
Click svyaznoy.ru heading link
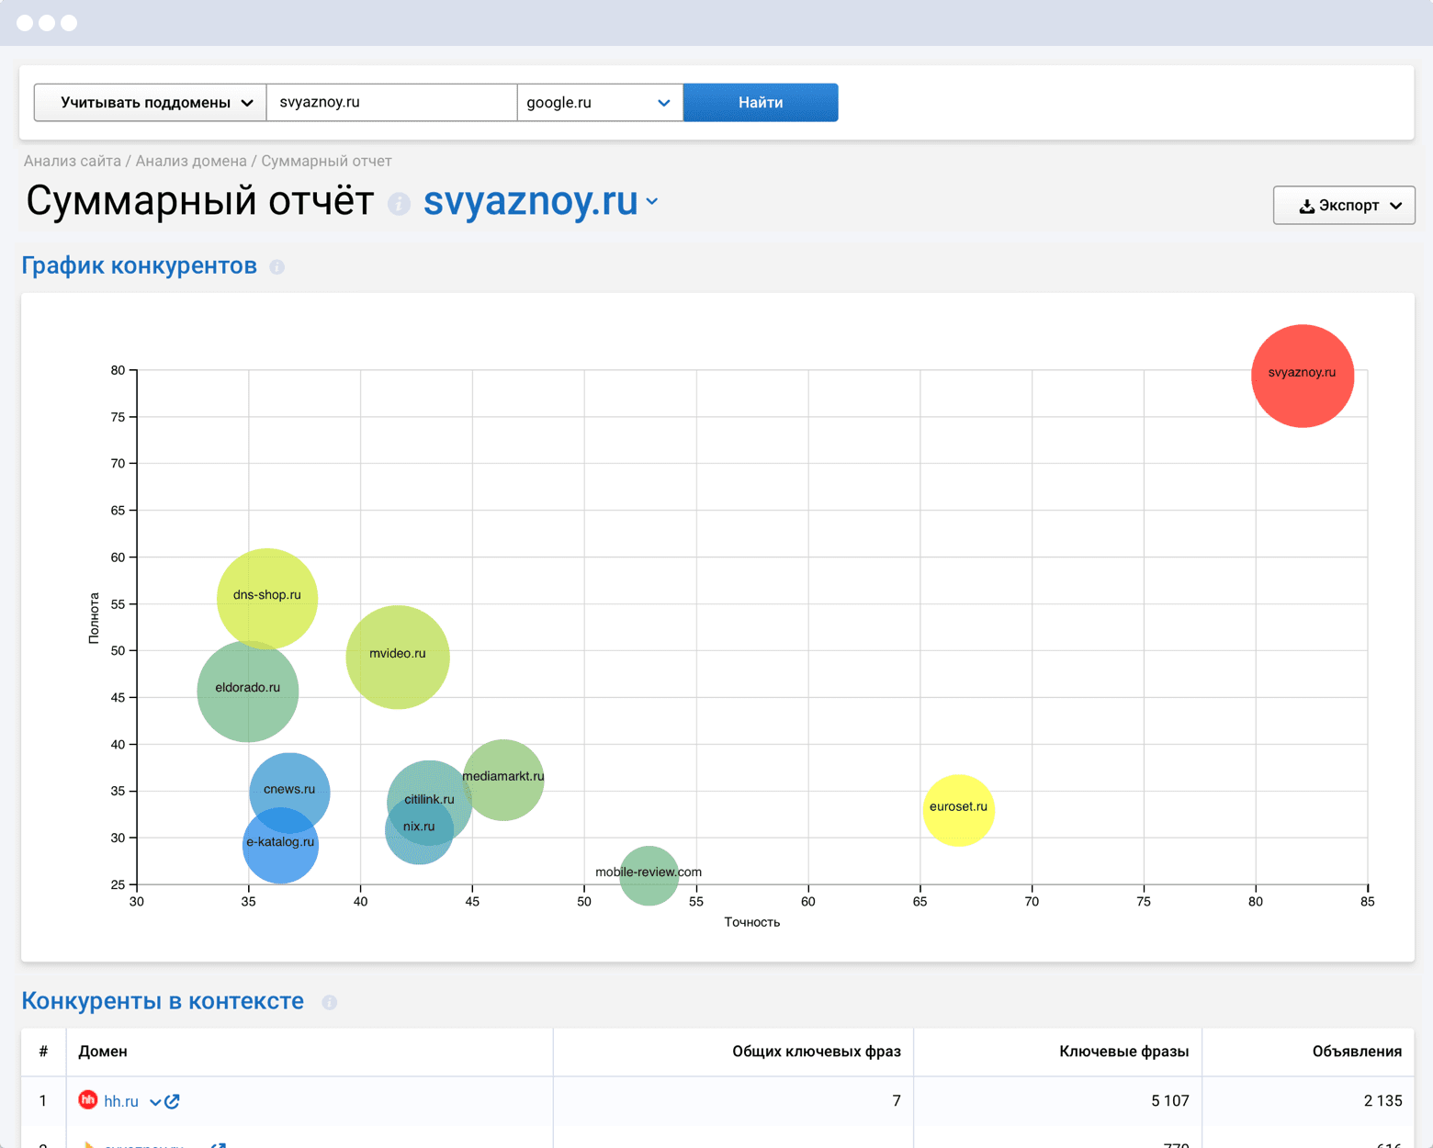click(x=530, y=200)
